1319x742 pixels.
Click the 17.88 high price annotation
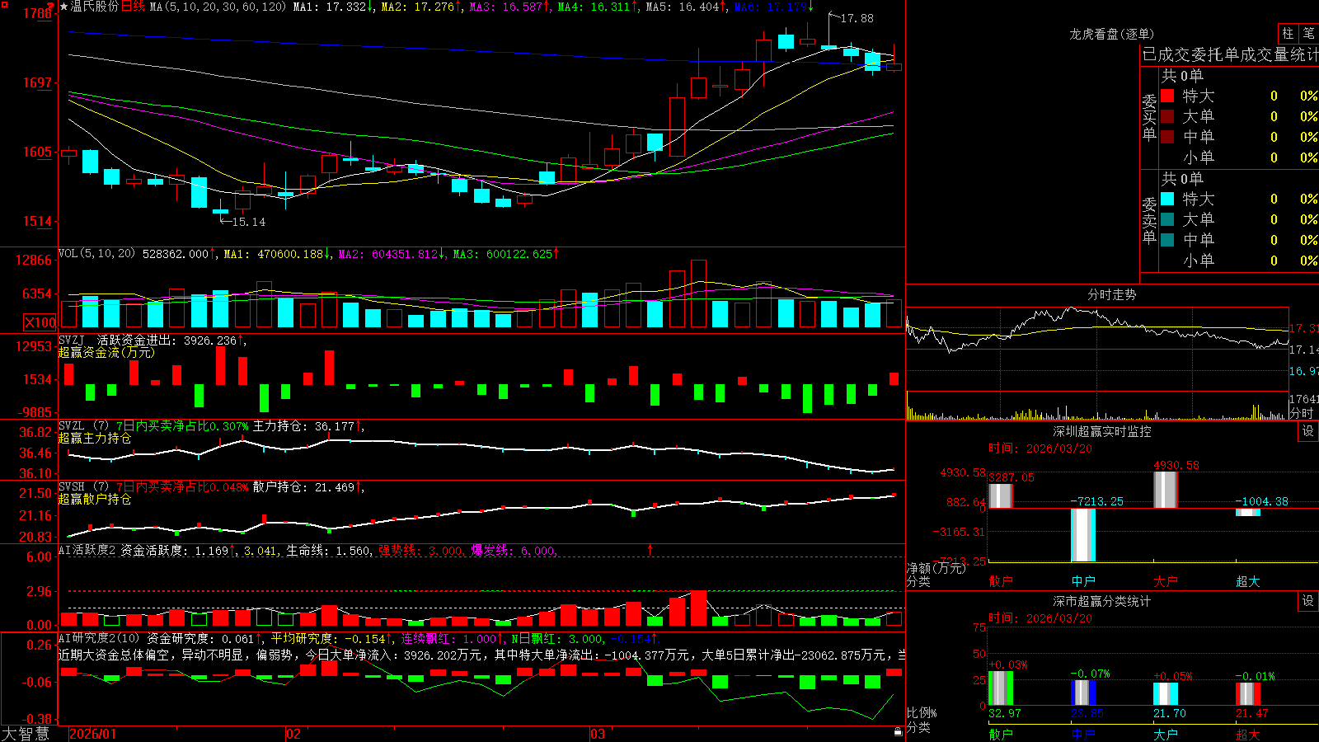(857, 18)
